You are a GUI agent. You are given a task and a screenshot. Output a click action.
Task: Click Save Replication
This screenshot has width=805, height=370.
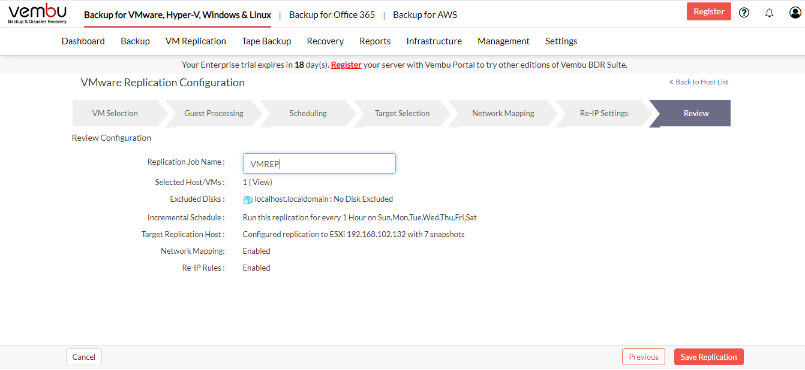708,357
